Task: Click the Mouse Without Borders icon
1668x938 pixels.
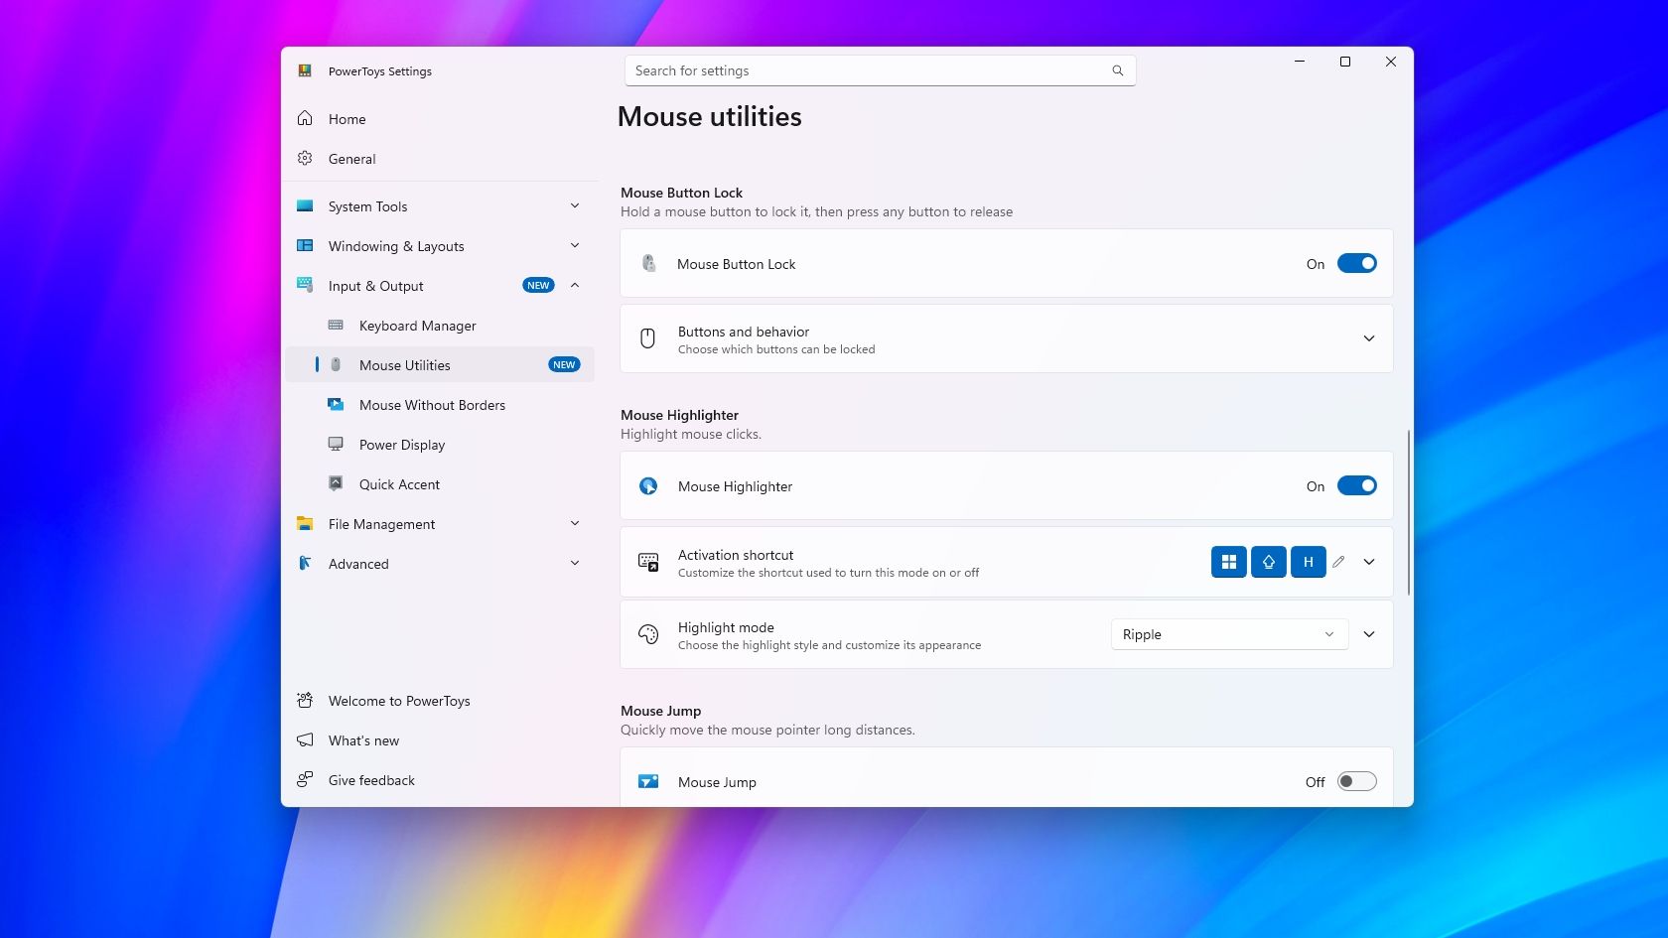Action: click(336, 404)
